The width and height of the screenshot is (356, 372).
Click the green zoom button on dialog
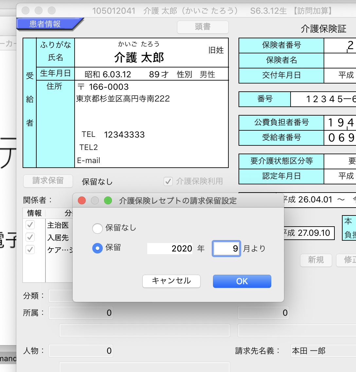tap(108, 200)
